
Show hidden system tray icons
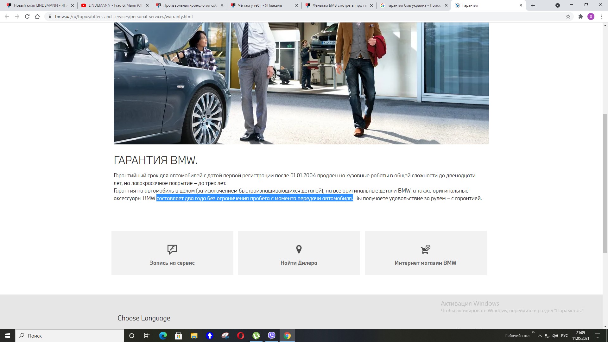(540, 336)
